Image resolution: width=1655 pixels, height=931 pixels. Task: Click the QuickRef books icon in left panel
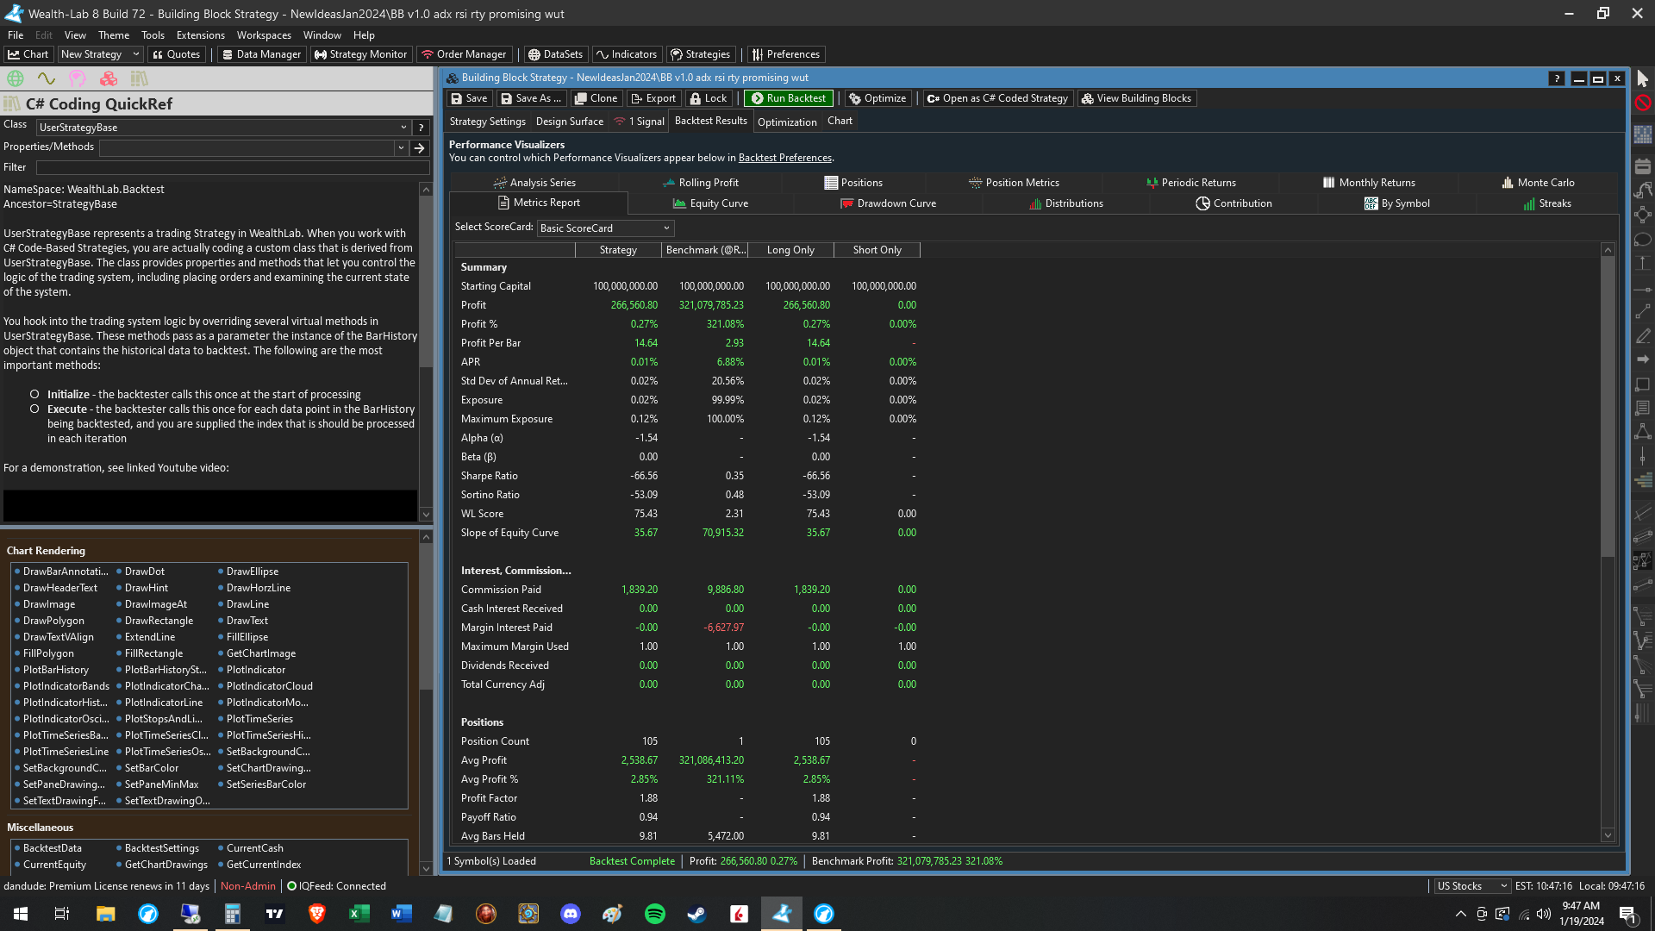pyautogui.click(x=139, y=78)
